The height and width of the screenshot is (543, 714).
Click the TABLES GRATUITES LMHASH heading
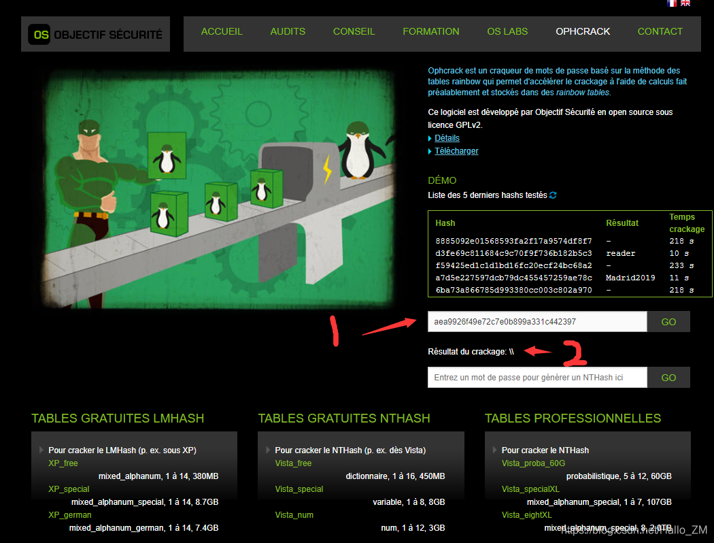click(x=118, y=418)
